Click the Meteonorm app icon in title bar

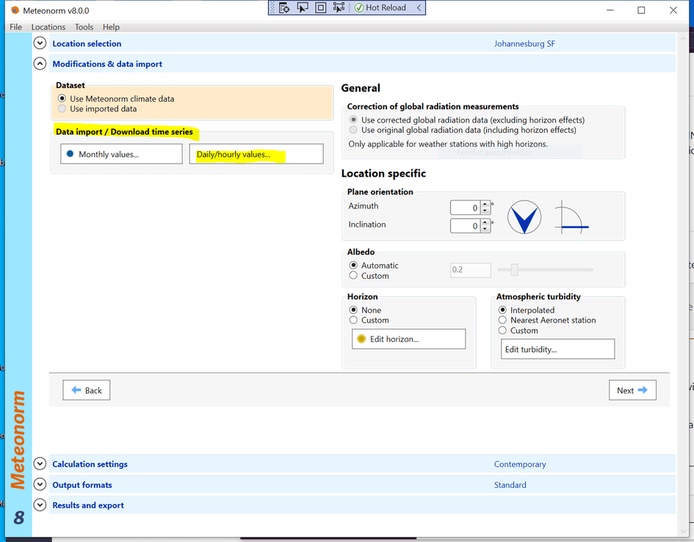15,10
